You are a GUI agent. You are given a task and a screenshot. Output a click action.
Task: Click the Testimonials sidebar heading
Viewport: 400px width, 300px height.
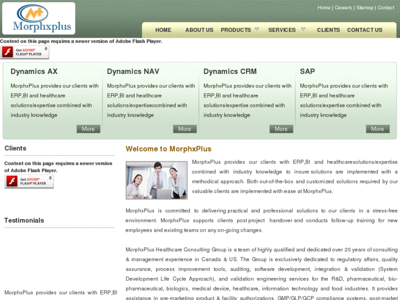click(24, 220)
